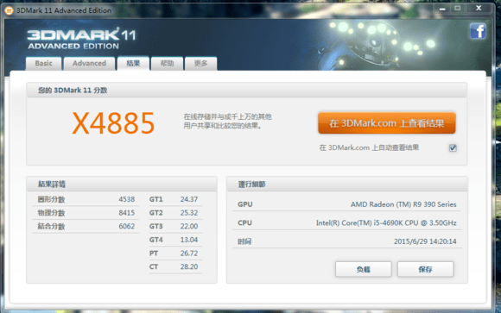Switch to the 更多 tab
501x313 pixels.
[200, 63]
